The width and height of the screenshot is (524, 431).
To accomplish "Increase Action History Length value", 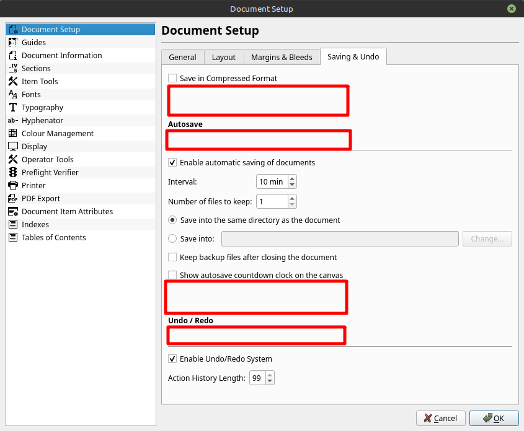I will [270, 375].
